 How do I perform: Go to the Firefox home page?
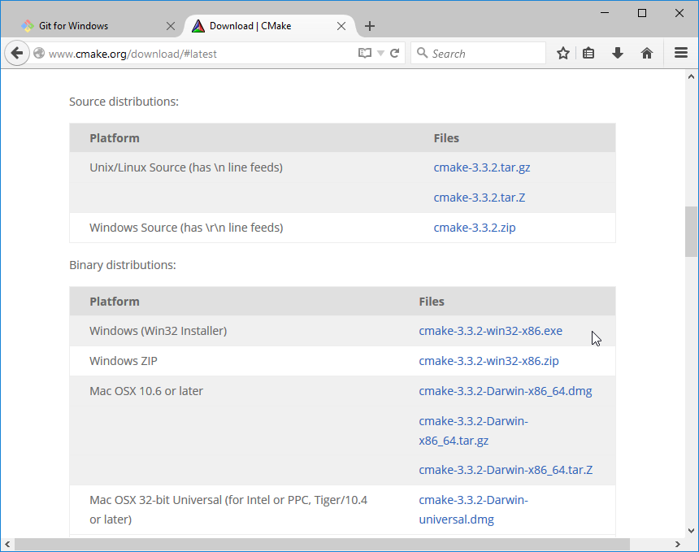[647, 54]
